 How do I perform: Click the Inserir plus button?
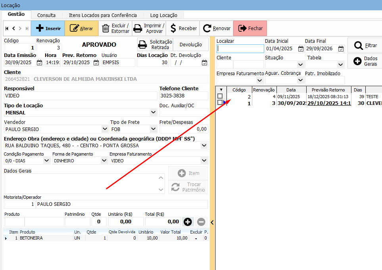[x=48, y=29]
